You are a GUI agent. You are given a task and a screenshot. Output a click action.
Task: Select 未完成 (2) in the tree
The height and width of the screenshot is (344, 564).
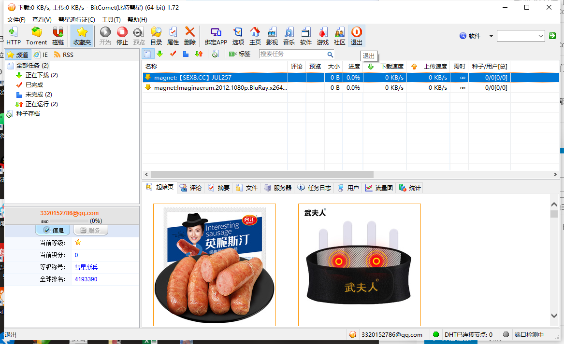click(39, 95)
